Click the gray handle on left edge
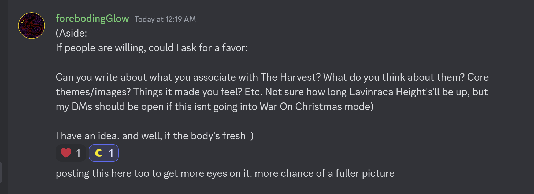Screen dimensions: 534x194 (1, 172)
